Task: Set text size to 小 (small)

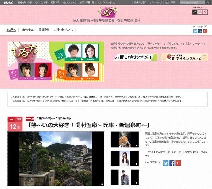Action: click(x=195, y=12)
